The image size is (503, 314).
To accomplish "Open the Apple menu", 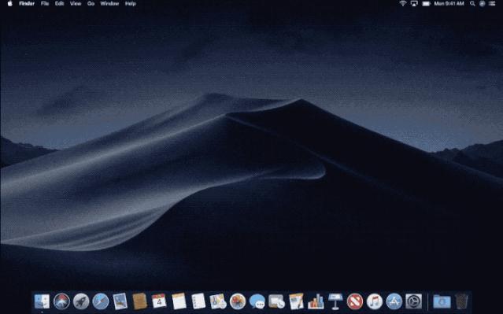I will [10, 3].
